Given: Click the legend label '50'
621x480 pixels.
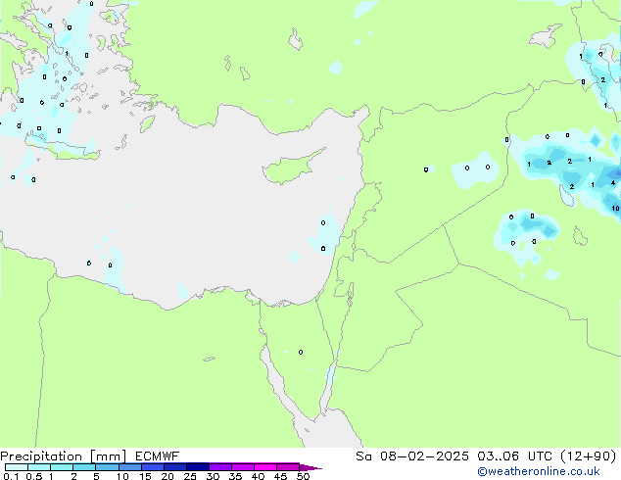Looking at the screenshot, I should point(303,476).
